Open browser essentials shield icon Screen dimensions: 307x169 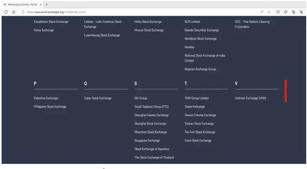coord(301,12)
